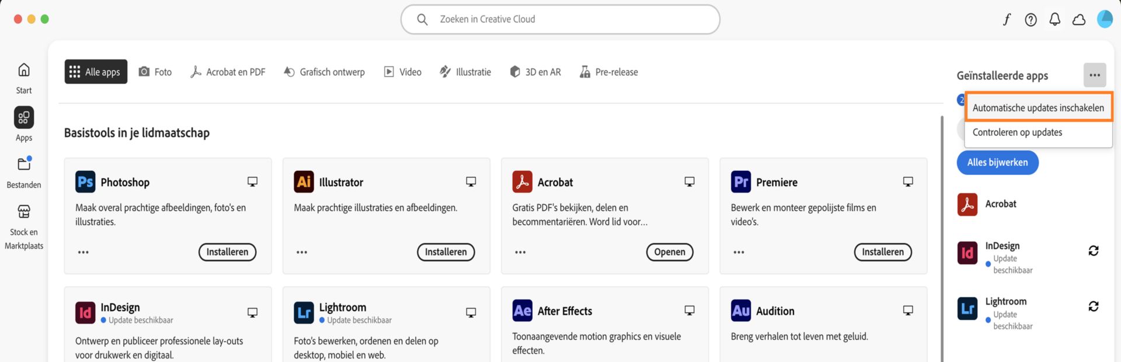The image size is (1121, 362).
Task: Click the desktop icon on Acrobat card
Action: 690,182
